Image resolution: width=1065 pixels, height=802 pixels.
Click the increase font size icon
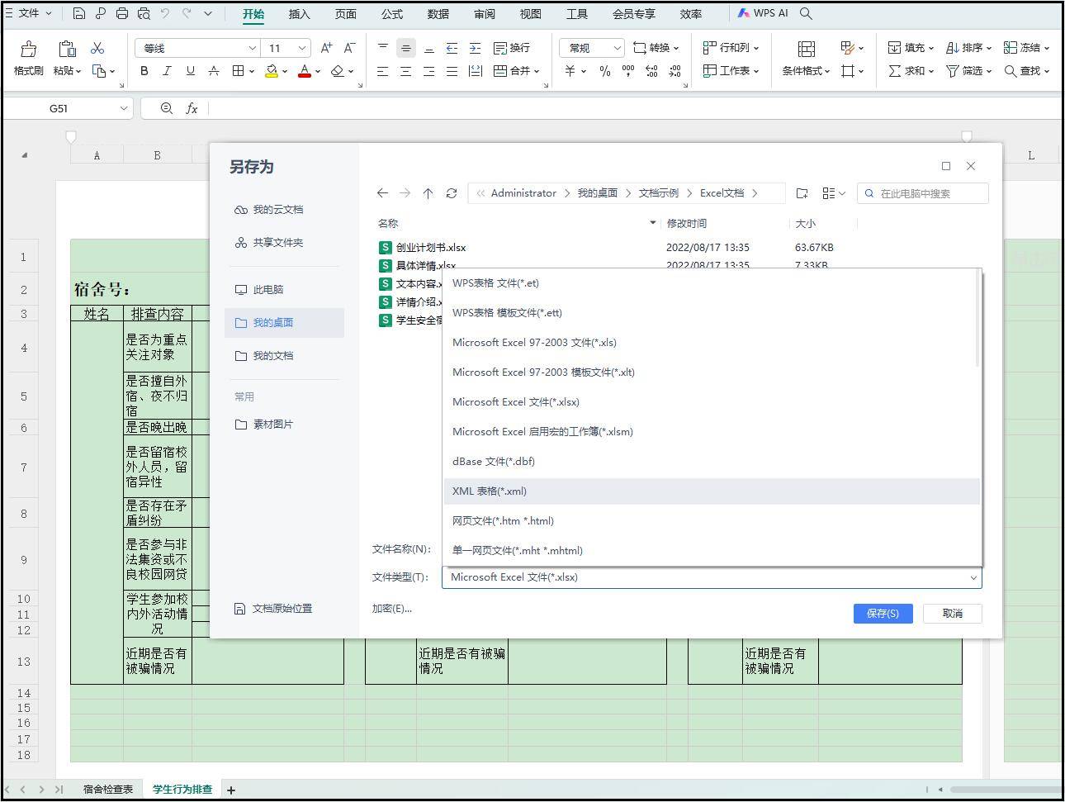[x=326, y=48]
